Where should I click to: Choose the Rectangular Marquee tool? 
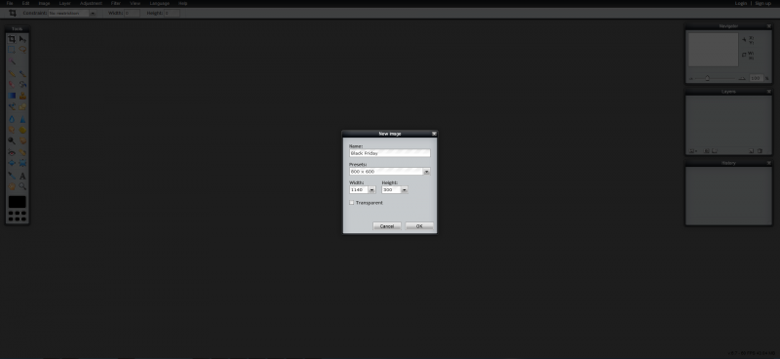click(12, 50)
